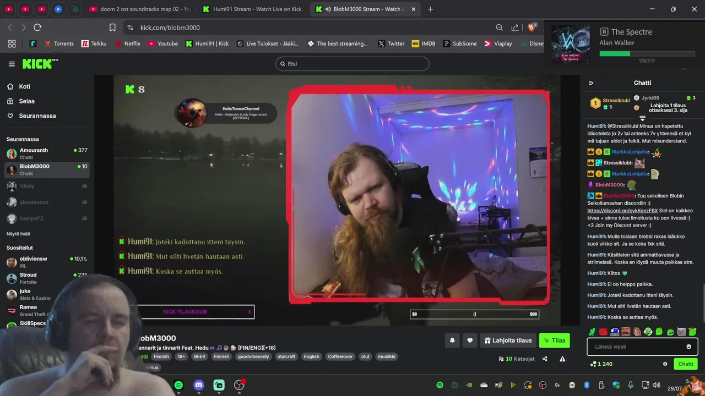Follow channel using the heart icon
705x396 pixels.
point(470,340)
